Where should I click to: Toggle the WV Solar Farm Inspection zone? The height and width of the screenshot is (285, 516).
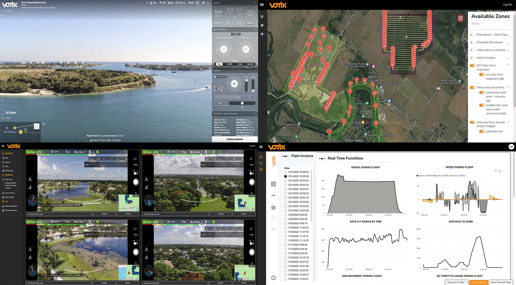click(x=473, y=65)
